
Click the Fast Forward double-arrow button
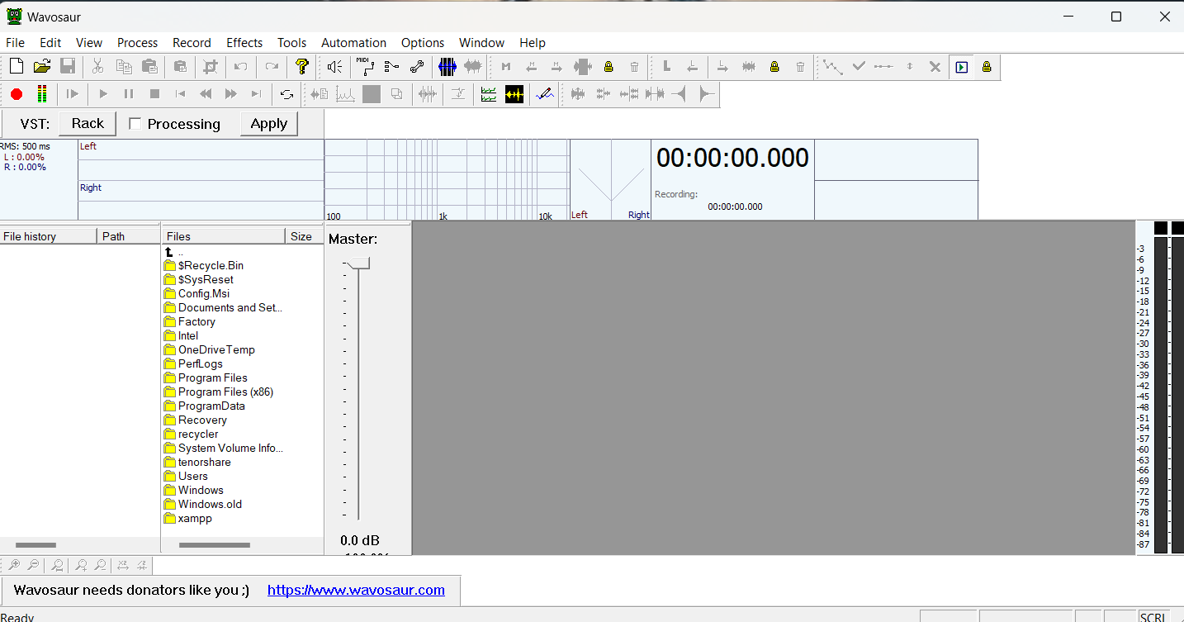231,94
